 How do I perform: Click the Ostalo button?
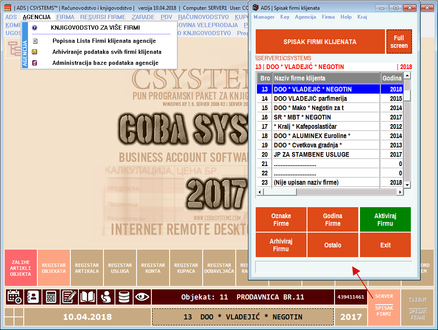[333, 245]
